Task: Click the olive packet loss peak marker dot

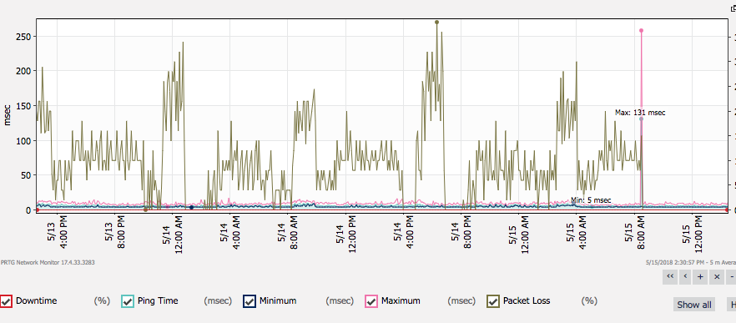Action: point(436,22)
